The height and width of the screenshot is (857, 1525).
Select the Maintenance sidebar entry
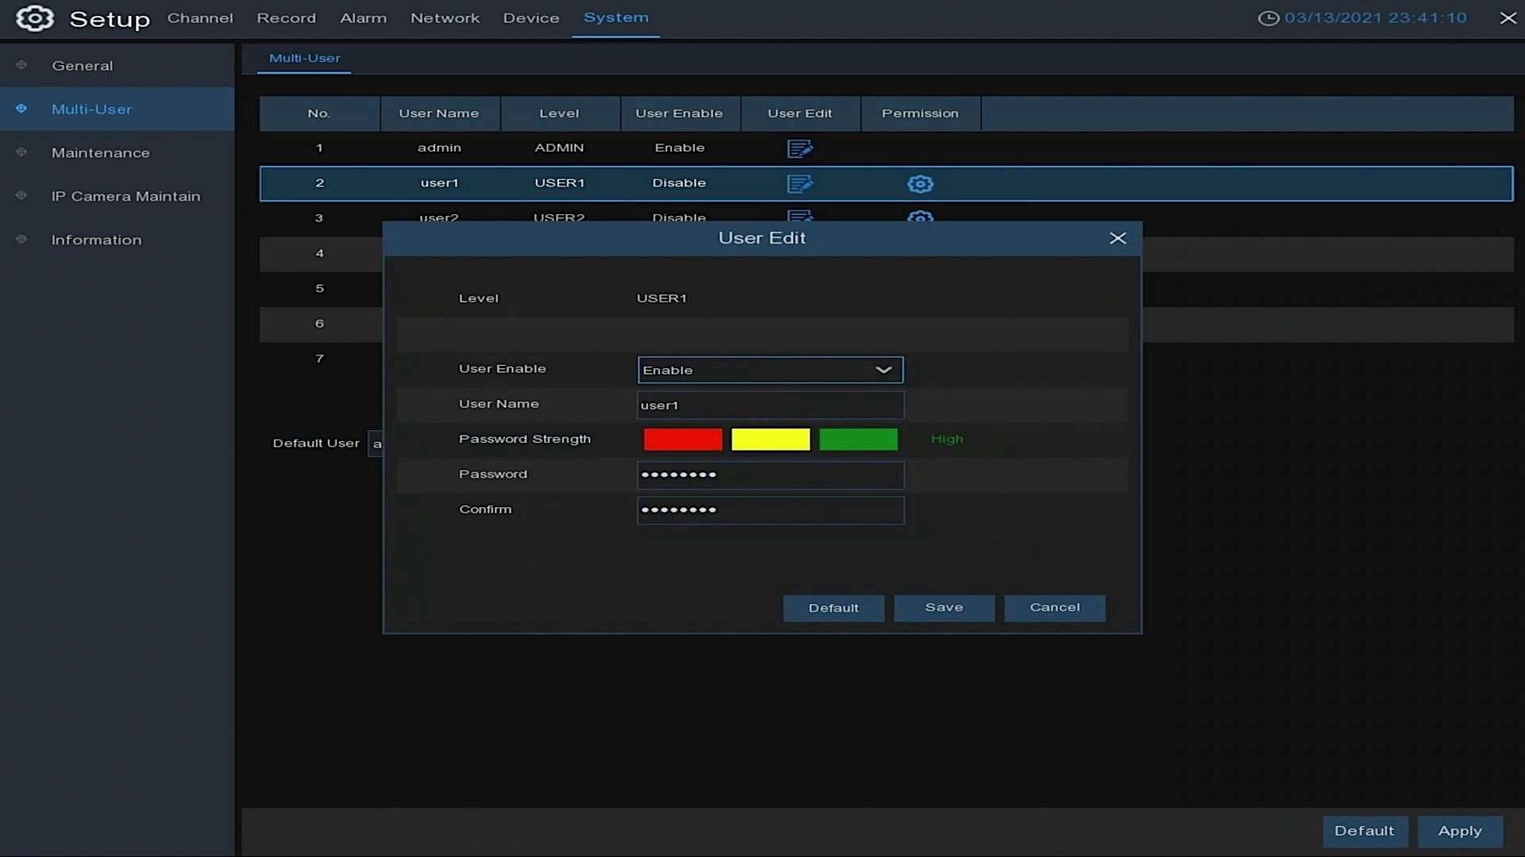(x=100, y=152)
